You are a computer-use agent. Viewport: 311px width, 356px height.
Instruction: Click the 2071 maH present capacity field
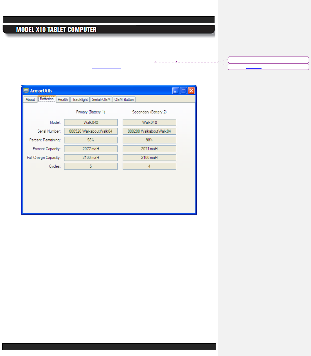(149, 149)
